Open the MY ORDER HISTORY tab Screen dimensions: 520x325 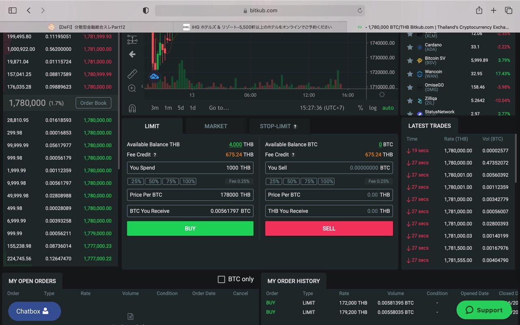coord(294,281)
